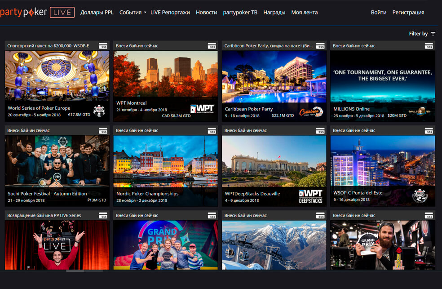Click the WSOP Circuit logo on Punta del Este card
Screen dimensions: 442x289
[420, 196]
